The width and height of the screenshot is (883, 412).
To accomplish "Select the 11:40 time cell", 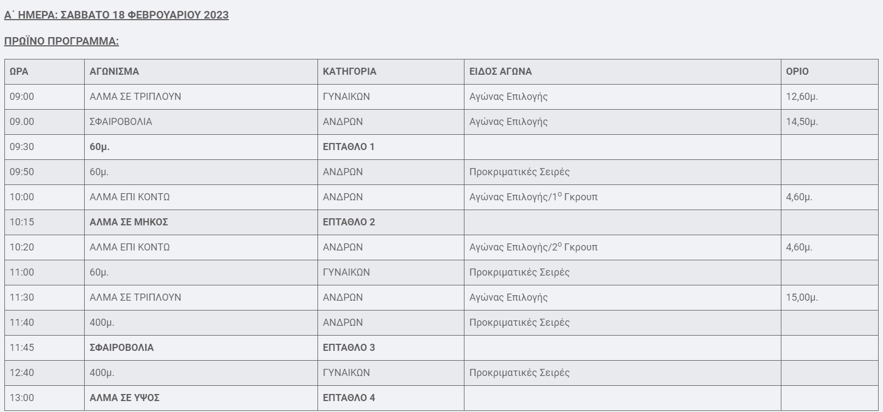I will coord(22,323).
